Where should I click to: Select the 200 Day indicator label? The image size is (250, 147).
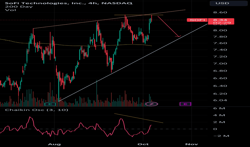click(x=19, y=7)
